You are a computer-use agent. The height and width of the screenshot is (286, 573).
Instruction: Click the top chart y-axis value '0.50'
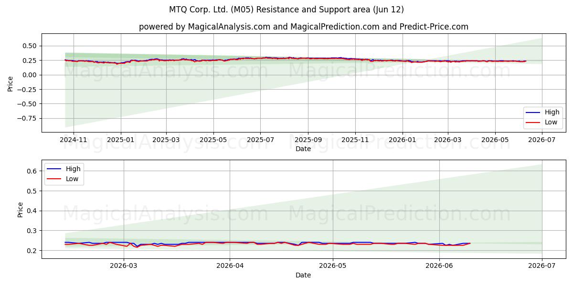[x=30, y=46]
